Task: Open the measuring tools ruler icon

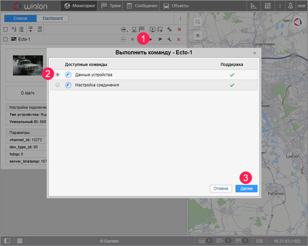Action: click(x=253, y=6)
